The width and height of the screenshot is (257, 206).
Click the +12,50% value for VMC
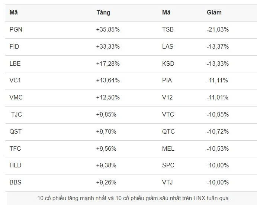point(108,98)
